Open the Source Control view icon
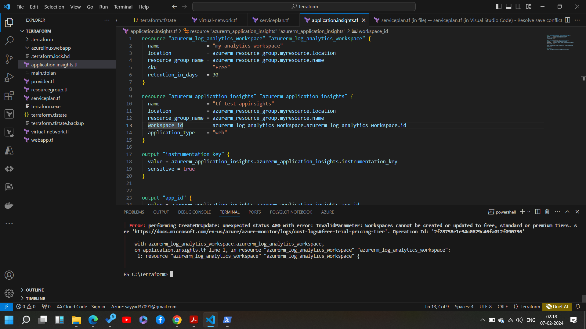 pos(9,59)
